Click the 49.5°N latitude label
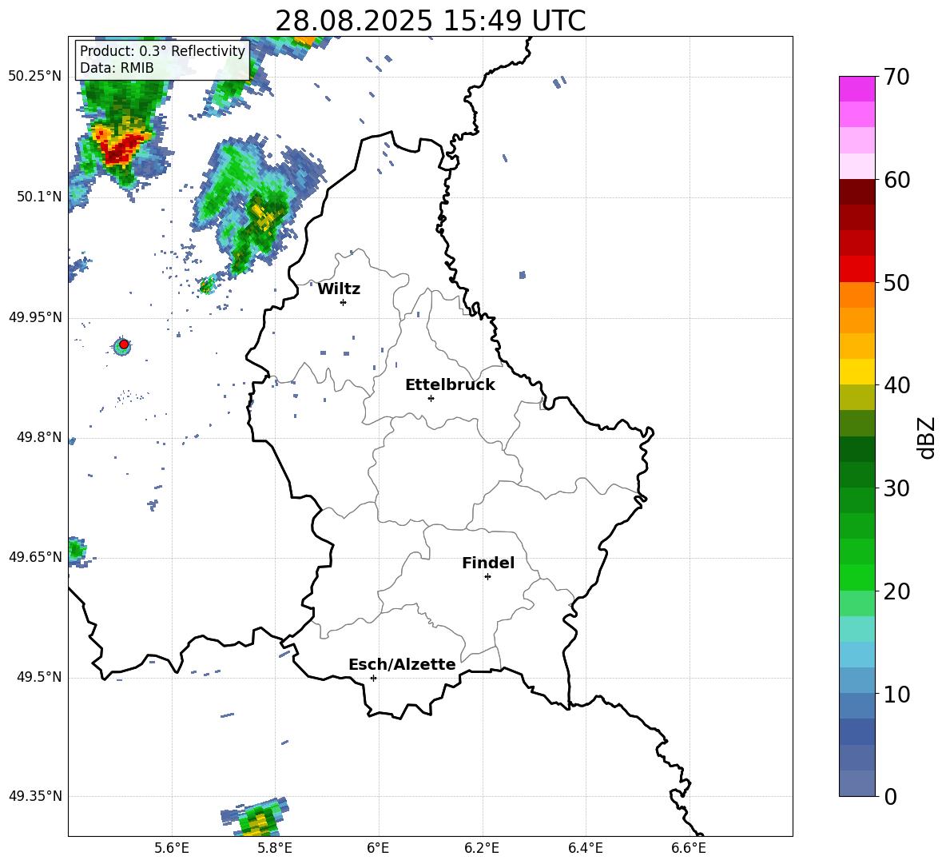The image size is (946, 864). point(39,677)
